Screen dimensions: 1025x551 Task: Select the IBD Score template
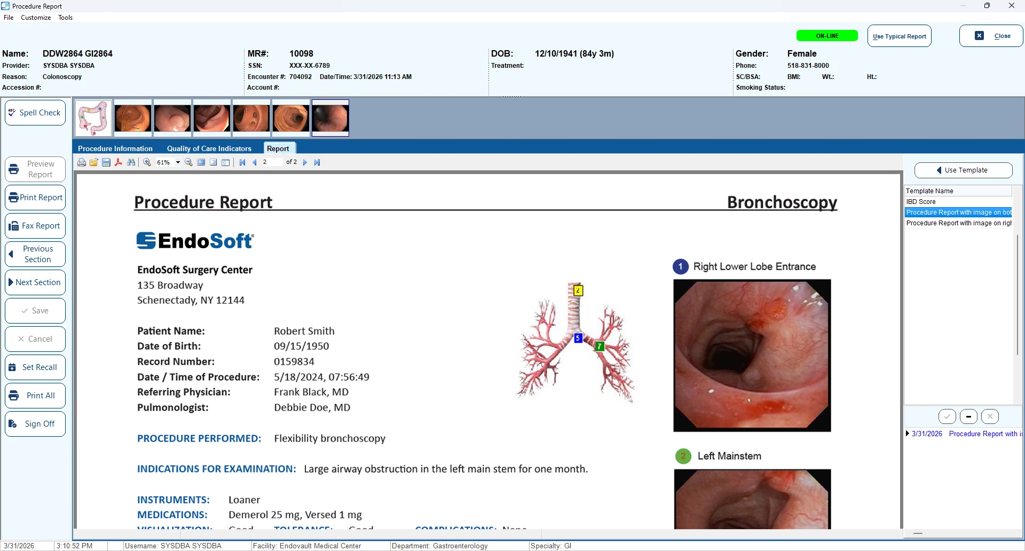point(921,202)
